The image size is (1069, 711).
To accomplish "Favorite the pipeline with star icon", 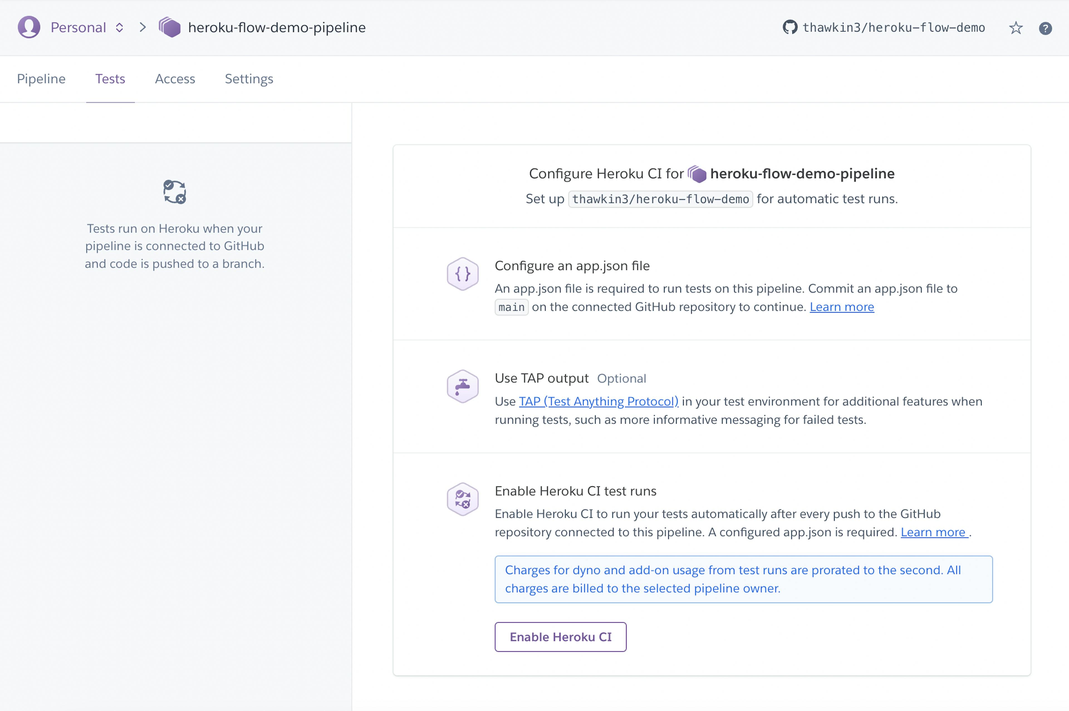I will click(1016, 28).
